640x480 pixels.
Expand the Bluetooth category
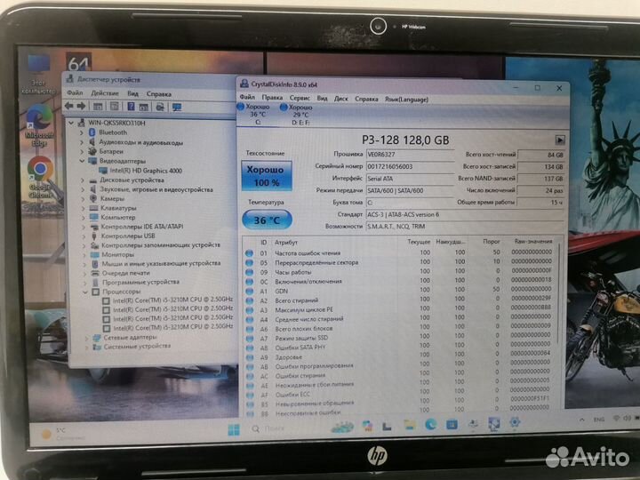pyautogui.click(x=82, y=132)
